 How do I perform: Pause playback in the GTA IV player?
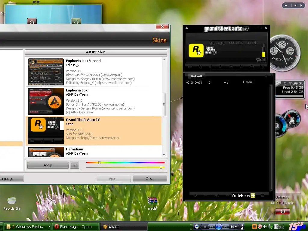coord(211,66)
